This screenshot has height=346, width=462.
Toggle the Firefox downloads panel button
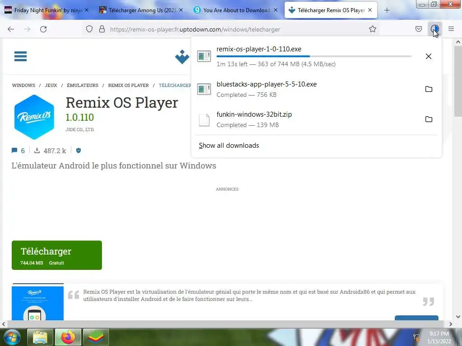[435, 29]
